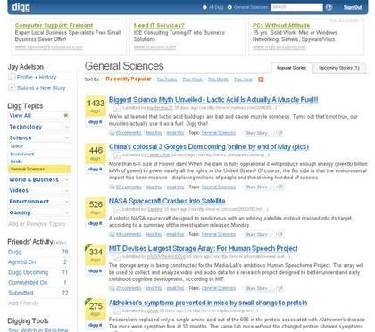The image size is (375, 332).
Task: Select the General Sciences radio button
Action: (229, 7)
